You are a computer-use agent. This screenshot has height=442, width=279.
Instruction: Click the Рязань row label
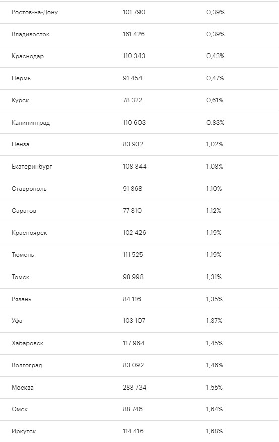pyautogui.click(x=21, y=299)
